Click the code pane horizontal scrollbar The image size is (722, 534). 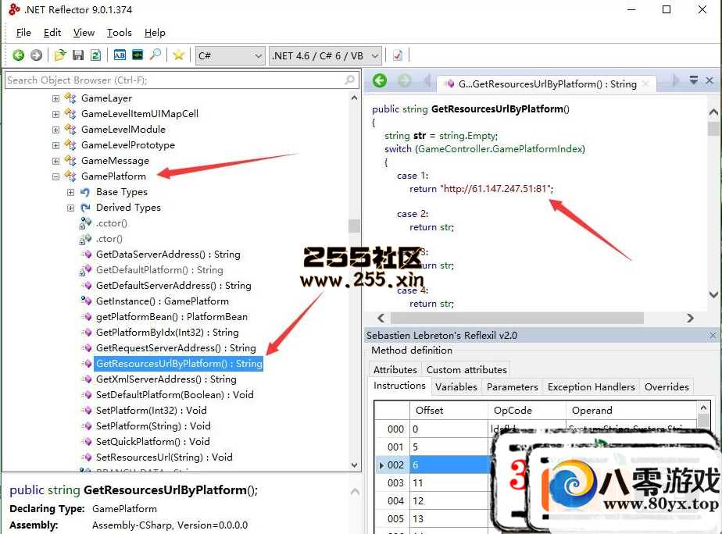[516, 319]
